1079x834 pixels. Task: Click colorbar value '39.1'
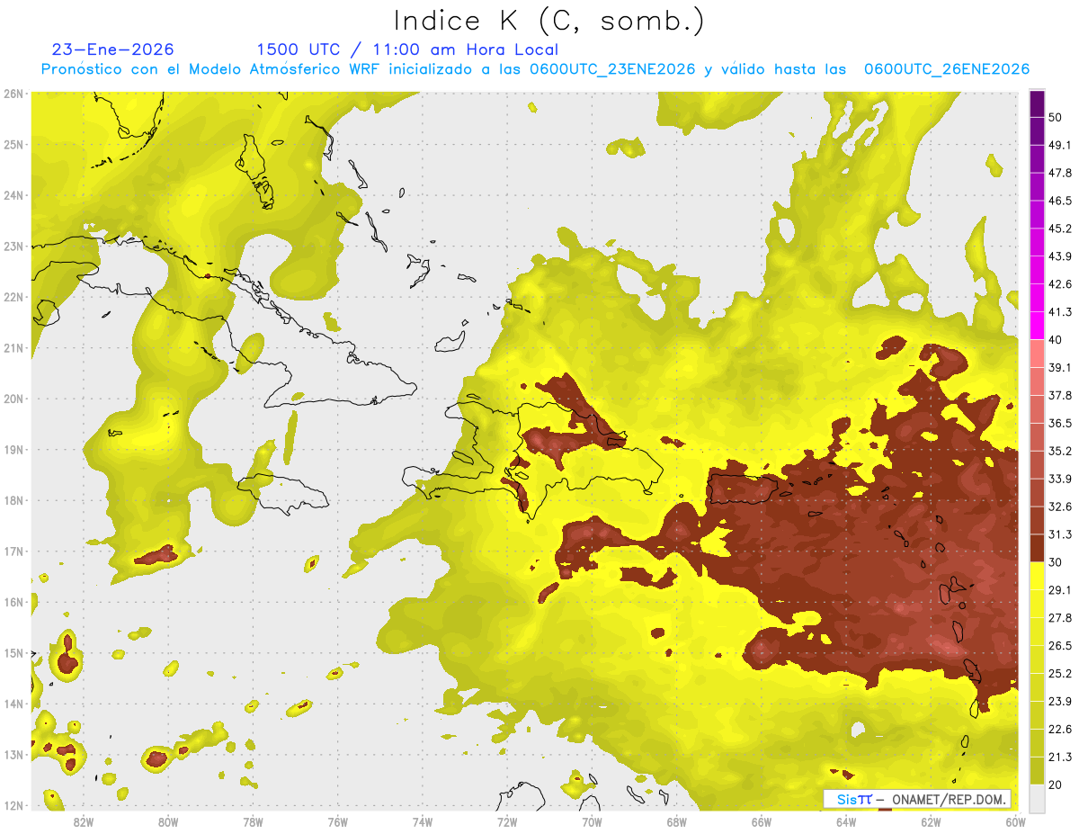point(1060,367)
